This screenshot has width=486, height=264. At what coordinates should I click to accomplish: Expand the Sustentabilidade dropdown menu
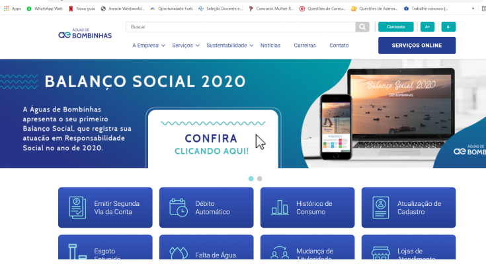[x=230, y=46]
